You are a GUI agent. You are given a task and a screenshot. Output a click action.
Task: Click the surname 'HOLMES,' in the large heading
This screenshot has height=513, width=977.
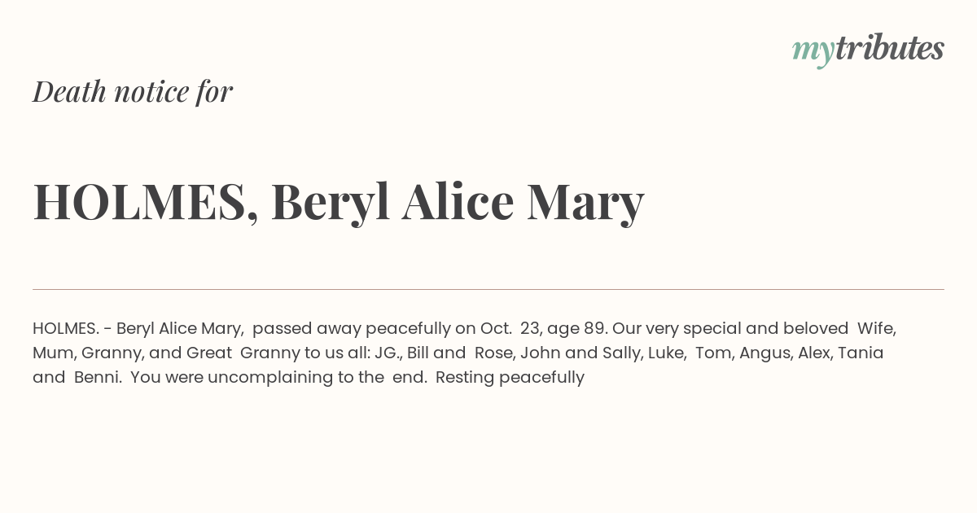tap(146, 201)
